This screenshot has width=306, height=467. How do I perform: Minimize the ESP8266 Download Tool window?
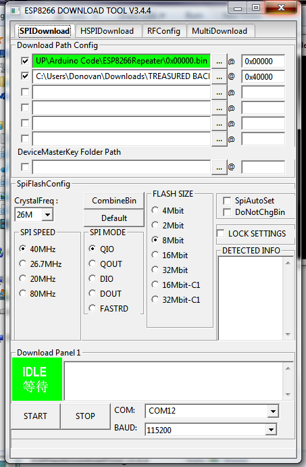pyautogui.click(x=238, y=7)
